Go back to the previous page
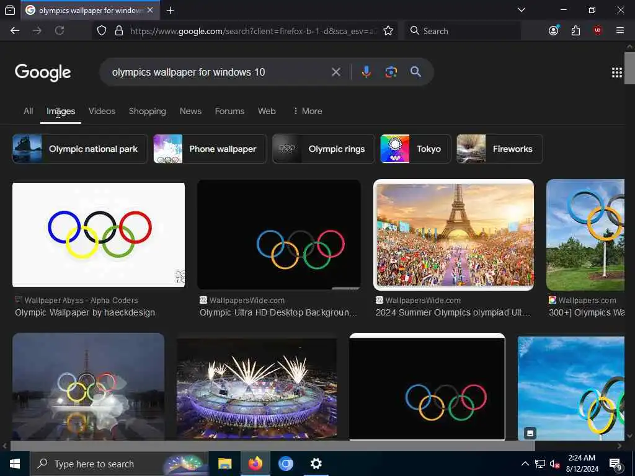Viewport: 635px width, 476px height. point(15,31)
